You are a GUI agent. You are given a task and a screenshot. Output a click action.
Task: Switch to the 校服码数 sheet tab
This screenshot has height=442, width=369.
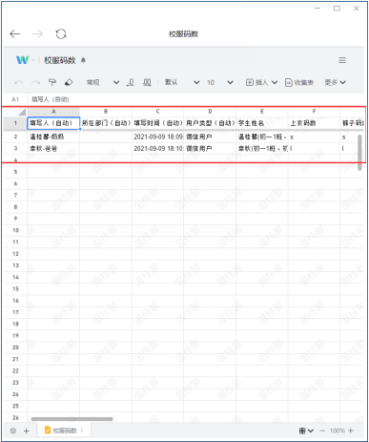click(64, 431)
